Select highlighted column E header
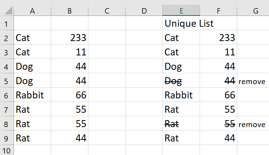Viewport: 269px width, 155px height. tap(181, 10)
